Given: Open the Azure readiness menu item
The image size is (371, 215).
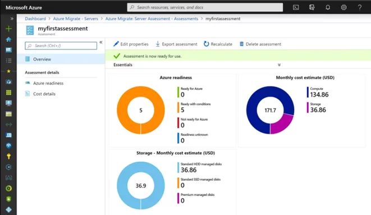Looking at the screenshot, I should tap(48, 83).
